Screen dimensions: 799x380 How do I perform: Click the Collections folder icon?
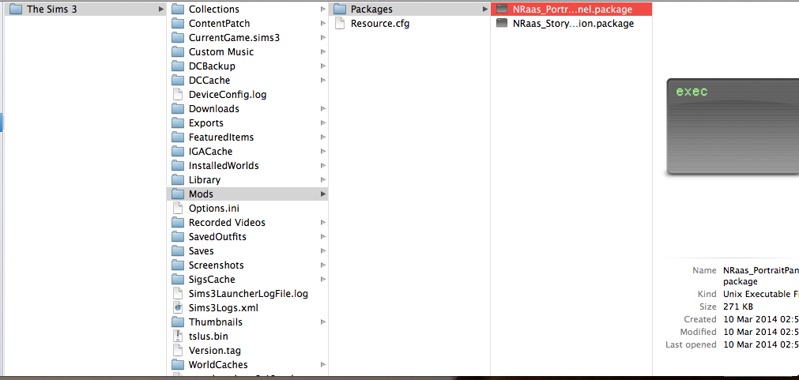click(177, 9)
